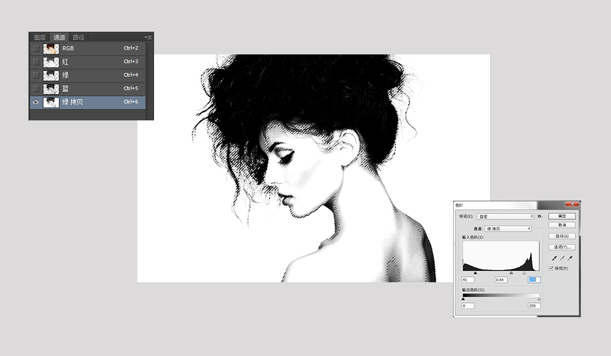The height and width of the screenshot is (356, 611).
Task: Switch to the 图层 (Layers) tab
Action: (40, 38)
